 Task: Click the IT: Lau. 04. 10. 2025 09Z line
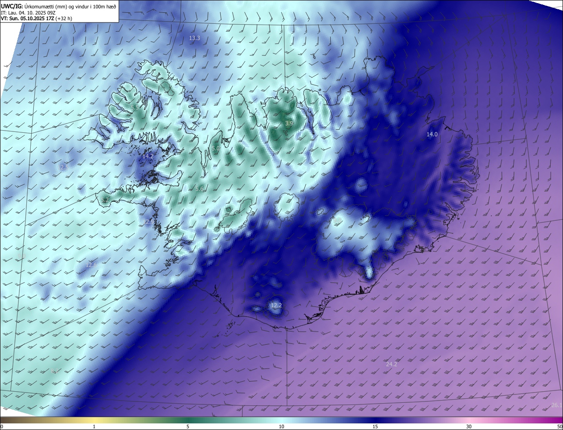(x=28, y=12)
